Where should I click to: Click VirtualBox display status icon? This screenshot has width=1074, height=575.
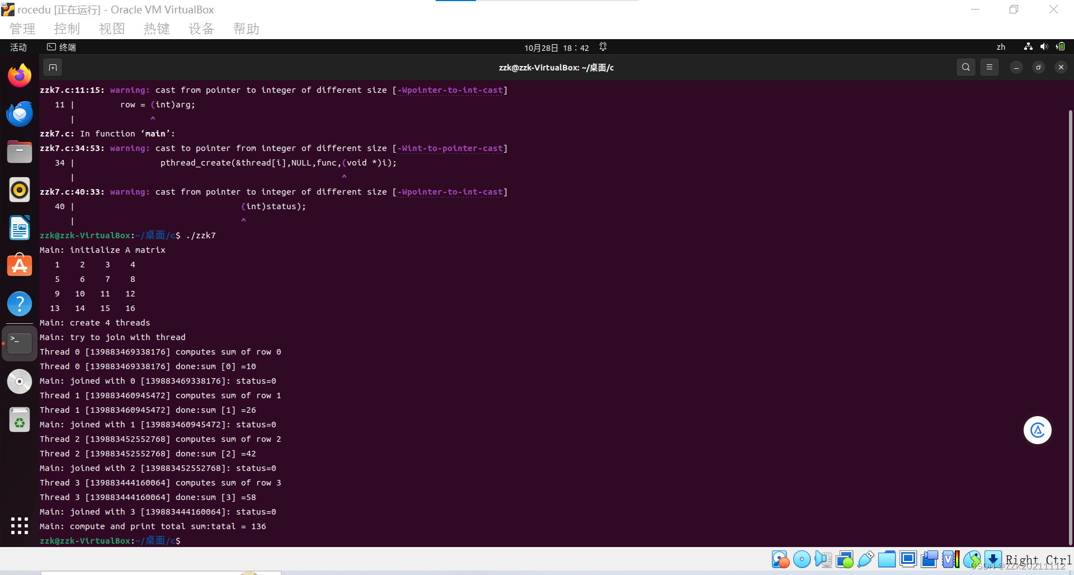tap(908, 559)
